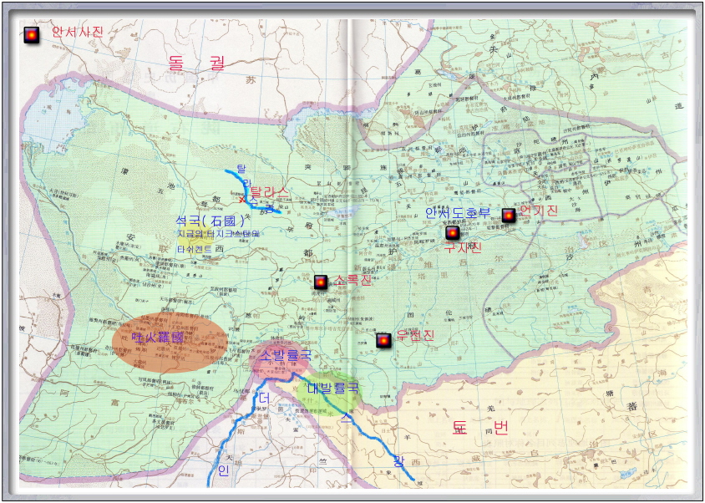The height and width of the screenshot is (503, 705).
Task: Click the 동궐 region label
Action: coord(196,62)
